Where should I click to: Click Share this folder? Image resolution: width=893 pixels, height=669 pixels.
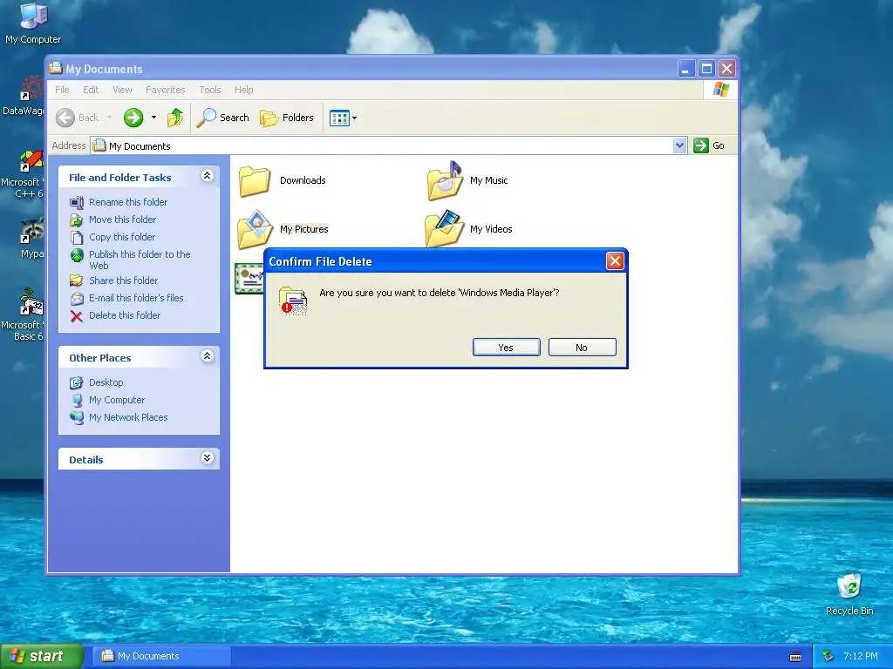click(x=123, y=280)
